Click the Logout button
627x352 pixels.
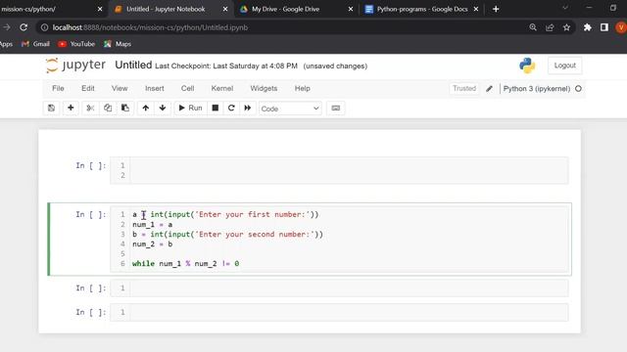coord(564,66)
